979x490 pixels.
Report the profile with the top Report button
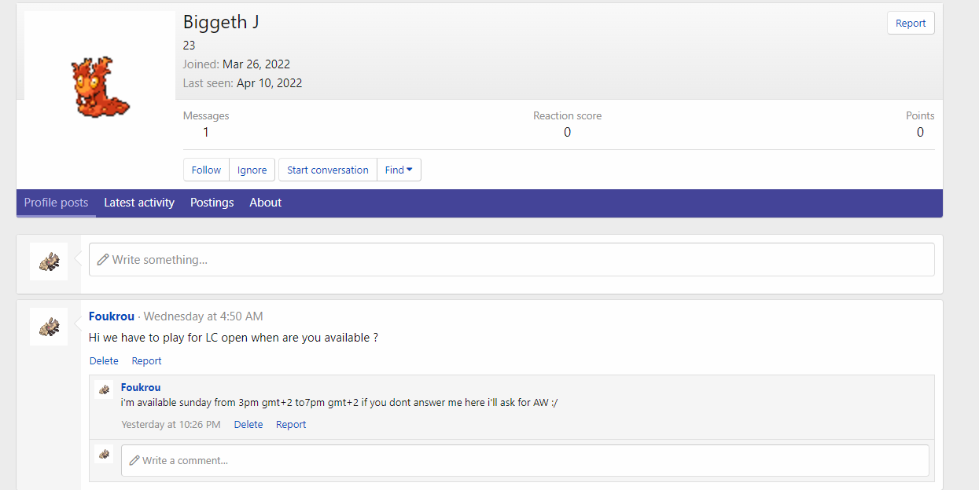[x=911, y=24]
